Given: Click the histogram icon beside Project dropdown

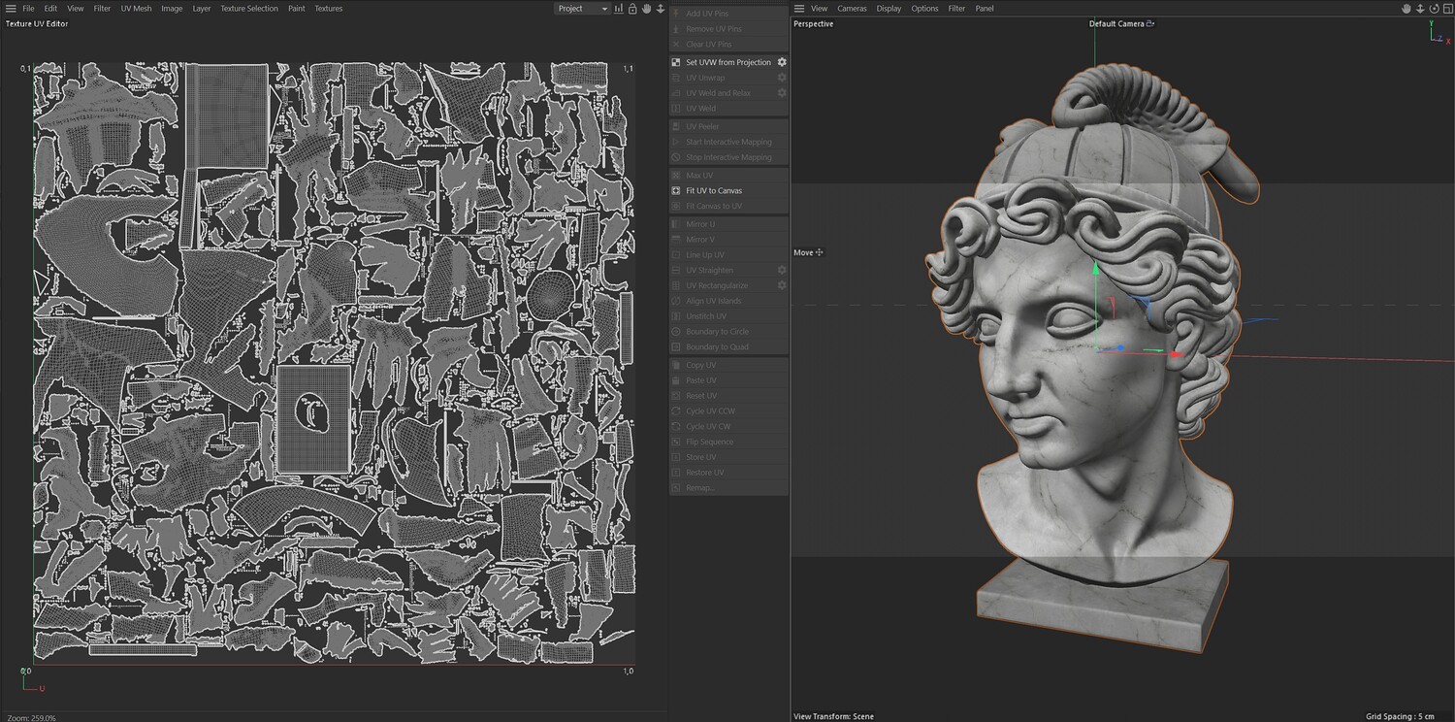Looking at the screenshot, I should (x=620, y=9).
